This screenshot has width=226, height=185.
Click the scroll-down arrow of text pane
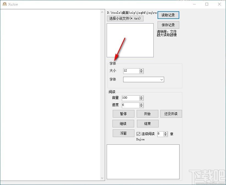102,178
